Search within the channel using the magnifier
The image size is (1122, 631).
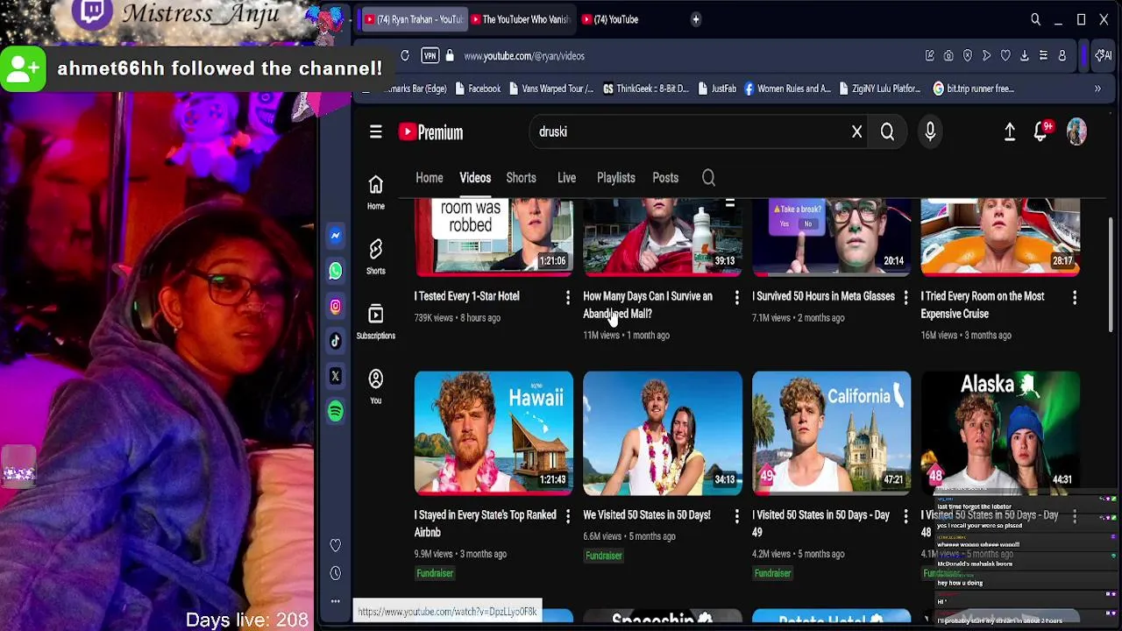tap(708, 178)
